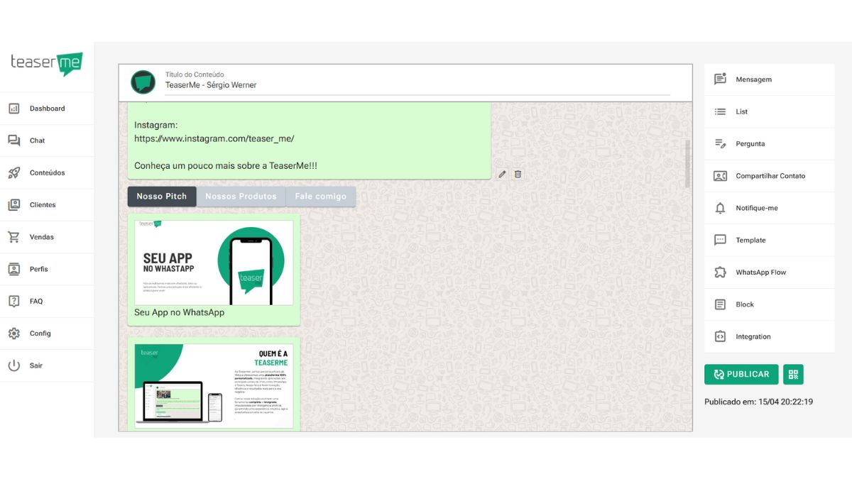The image size is (852, 479).
Task: Open the Dashboard chart icon
Action: click(x=13, y=109)
